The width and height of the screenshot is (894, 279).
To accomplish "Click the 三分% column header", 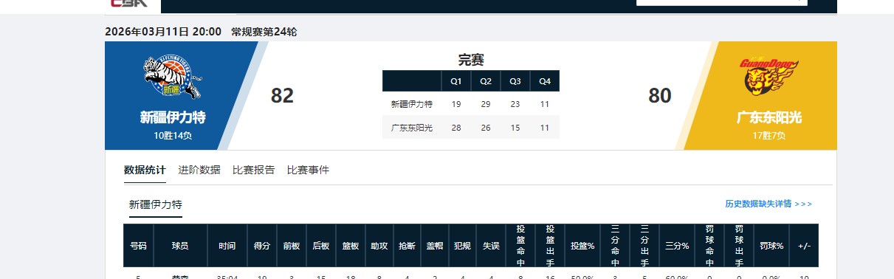I will pyautogui.click(x=677, y=246).
